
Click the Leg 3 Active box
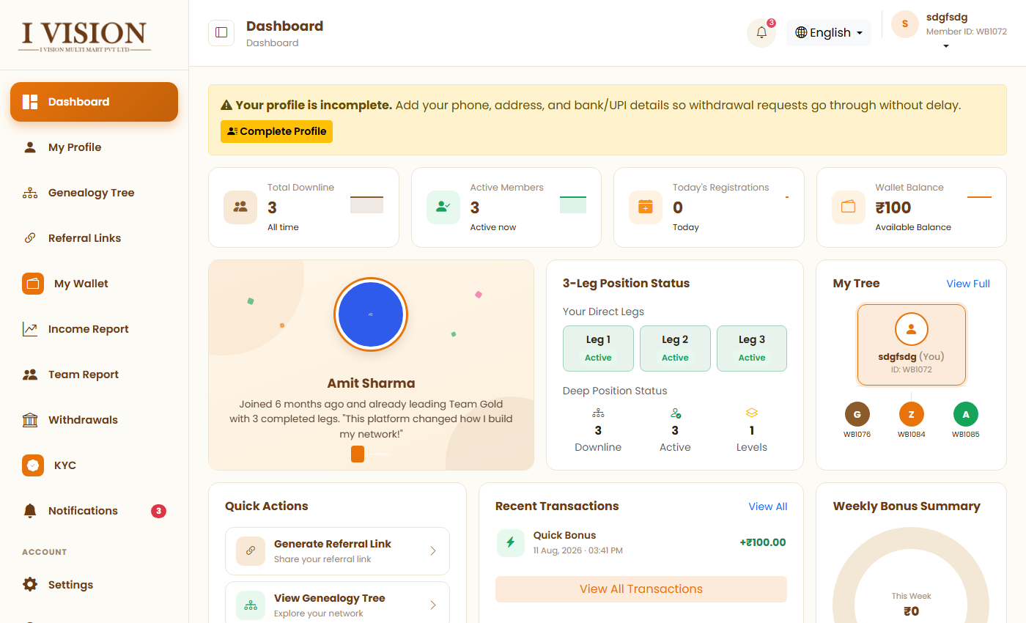click(x=752, y=348)
